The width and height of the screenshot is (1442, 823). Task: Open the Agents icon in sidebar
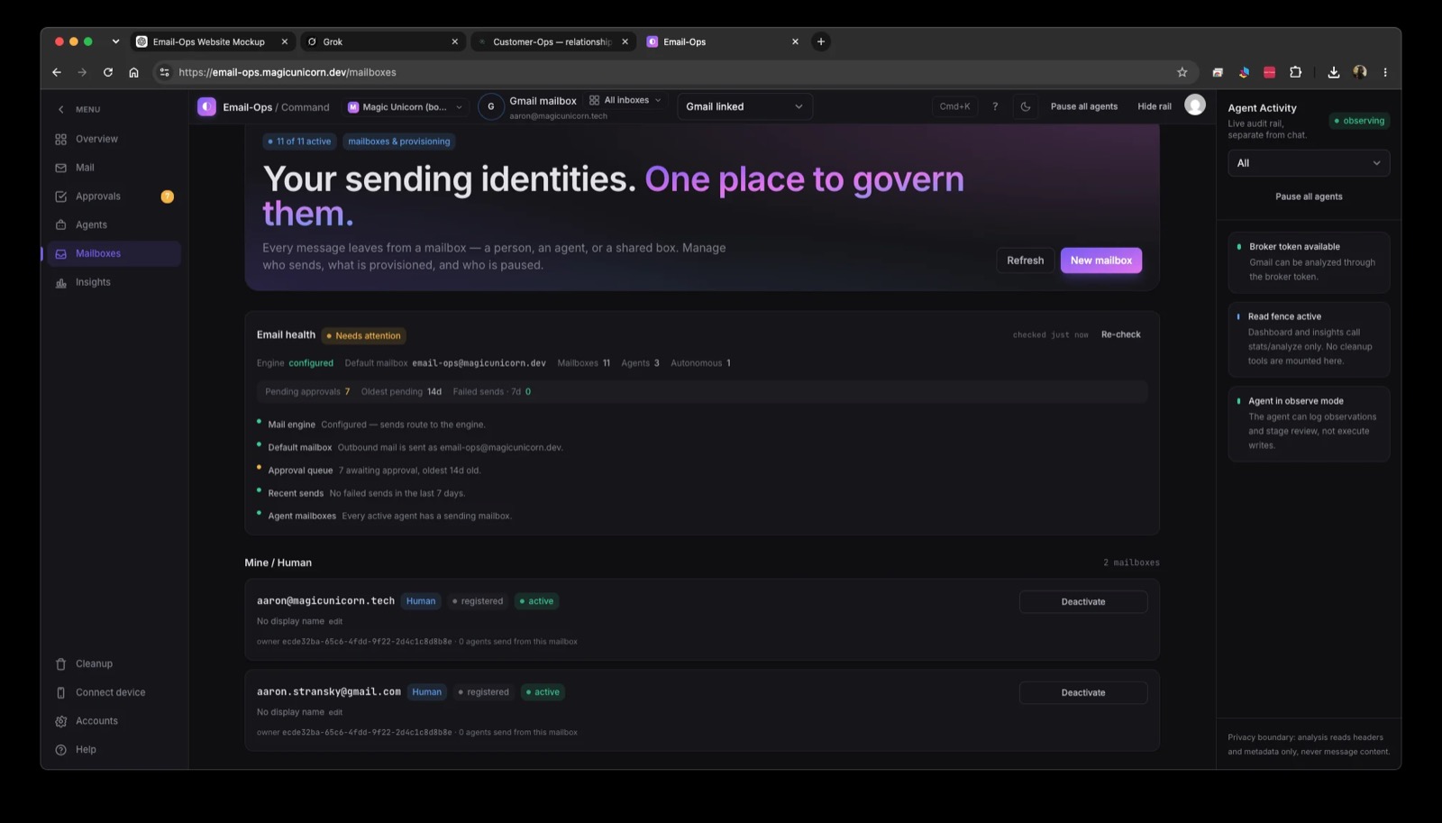click(61, 225)
